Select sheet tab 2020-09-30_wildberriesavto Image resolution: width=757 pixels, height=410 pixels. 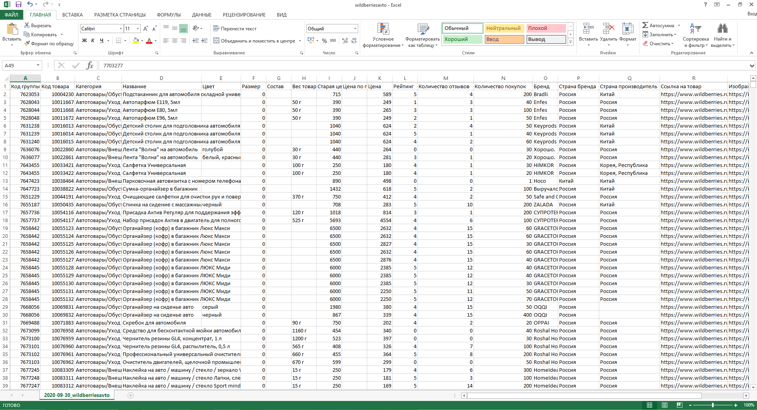tap(77, 395)
